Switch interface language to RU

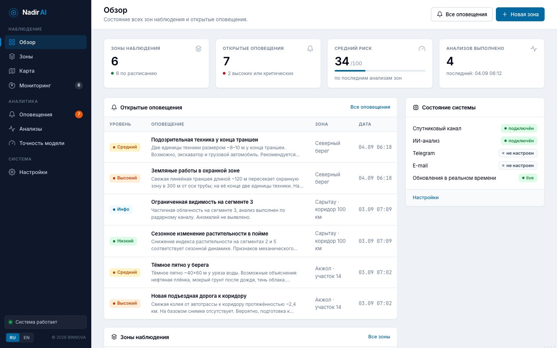coord(13,338)
